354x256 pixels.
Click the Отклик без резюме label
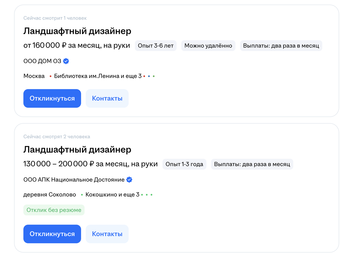point(54,210)
